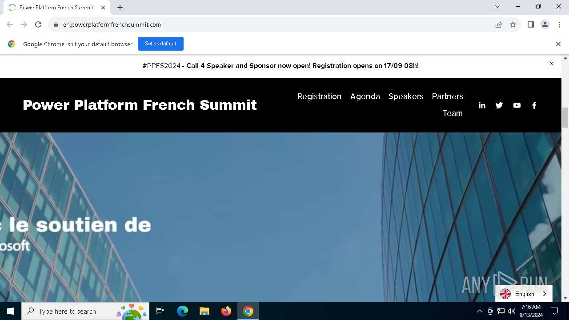Screen dimensions: 569x320
Task: Bookmark this page with star icon
Action: click(x=513, y=24)
